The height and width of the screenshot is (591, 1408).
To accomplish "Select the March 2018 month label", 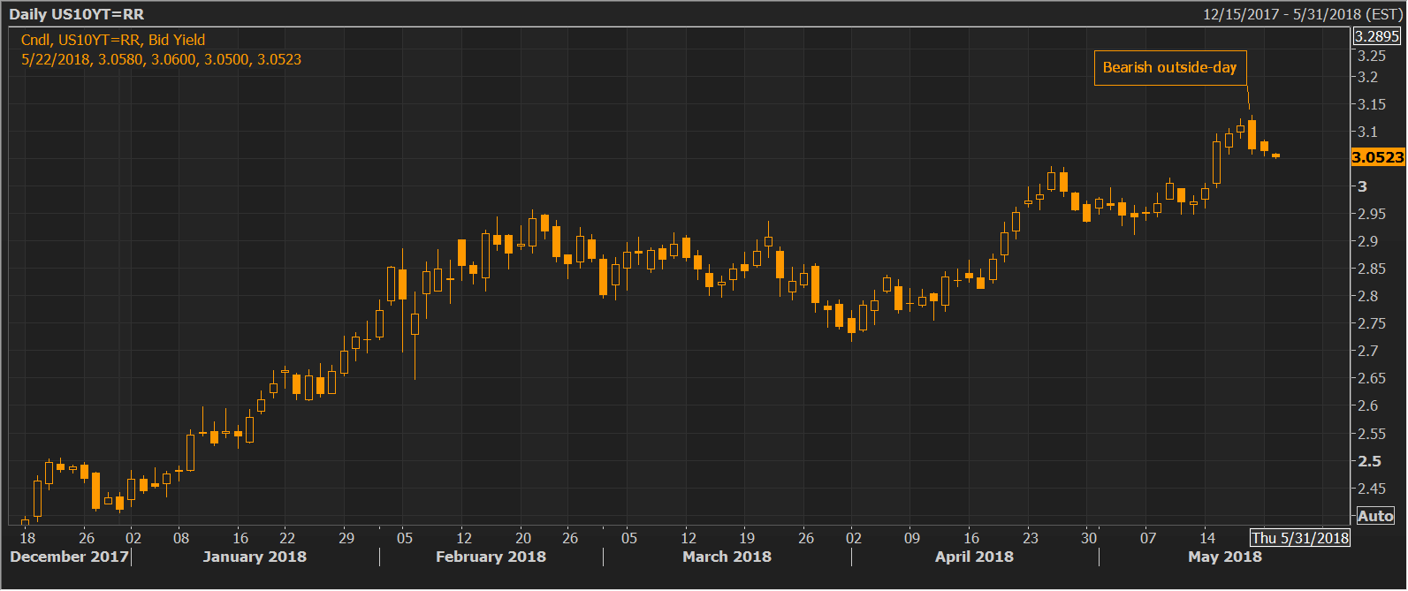I will (x=727, y=557).
